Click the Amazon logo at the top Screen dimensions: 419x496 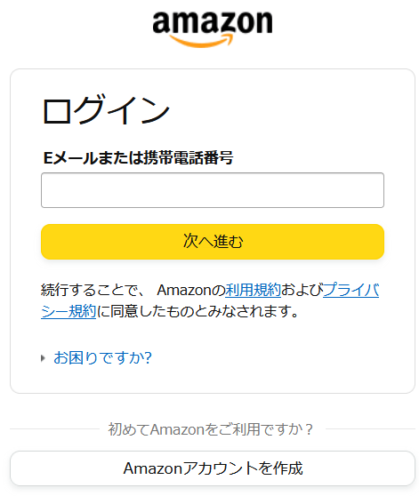pos(213,29)
